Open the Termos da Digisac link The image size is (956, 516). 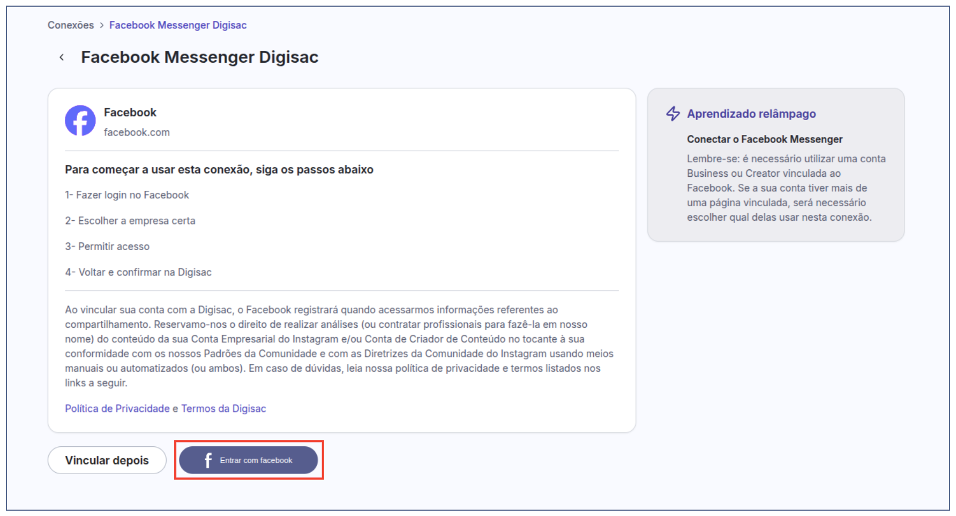point(223,408)
